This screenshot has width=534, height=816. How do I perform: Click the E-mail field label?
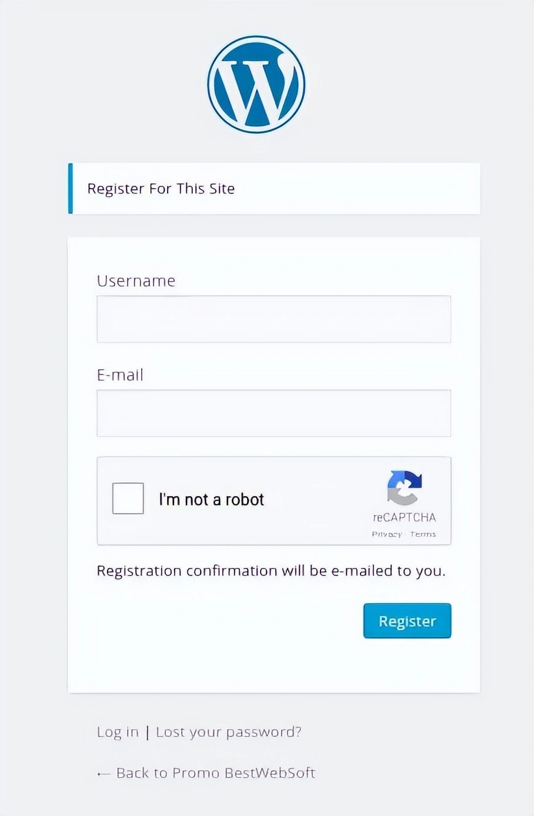(120, 375)
